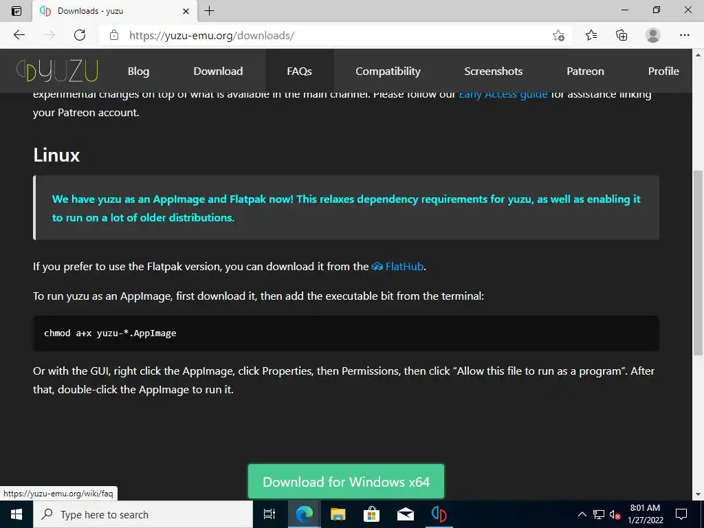
Task: Open the yuzu app in taskbar
Action: tap(439, 514)
